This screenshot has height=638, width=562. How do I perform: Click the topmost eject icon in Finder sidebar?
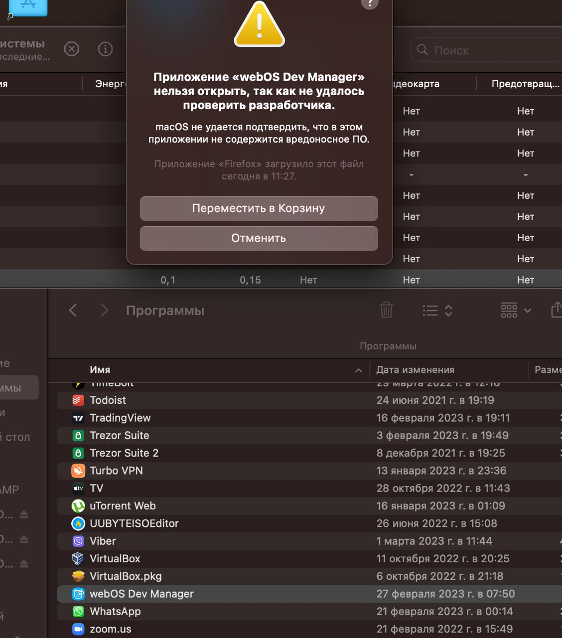[x=24, y=514]
